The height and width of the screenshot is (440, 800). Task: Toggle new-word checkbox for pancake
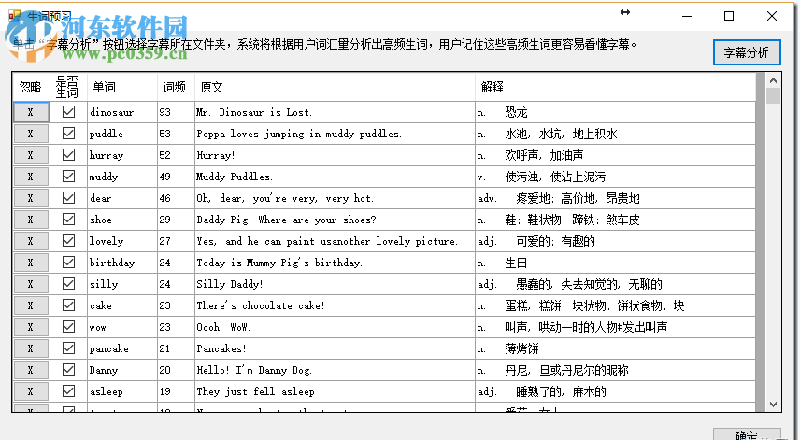pyautogui.click(x=68, y=348)
